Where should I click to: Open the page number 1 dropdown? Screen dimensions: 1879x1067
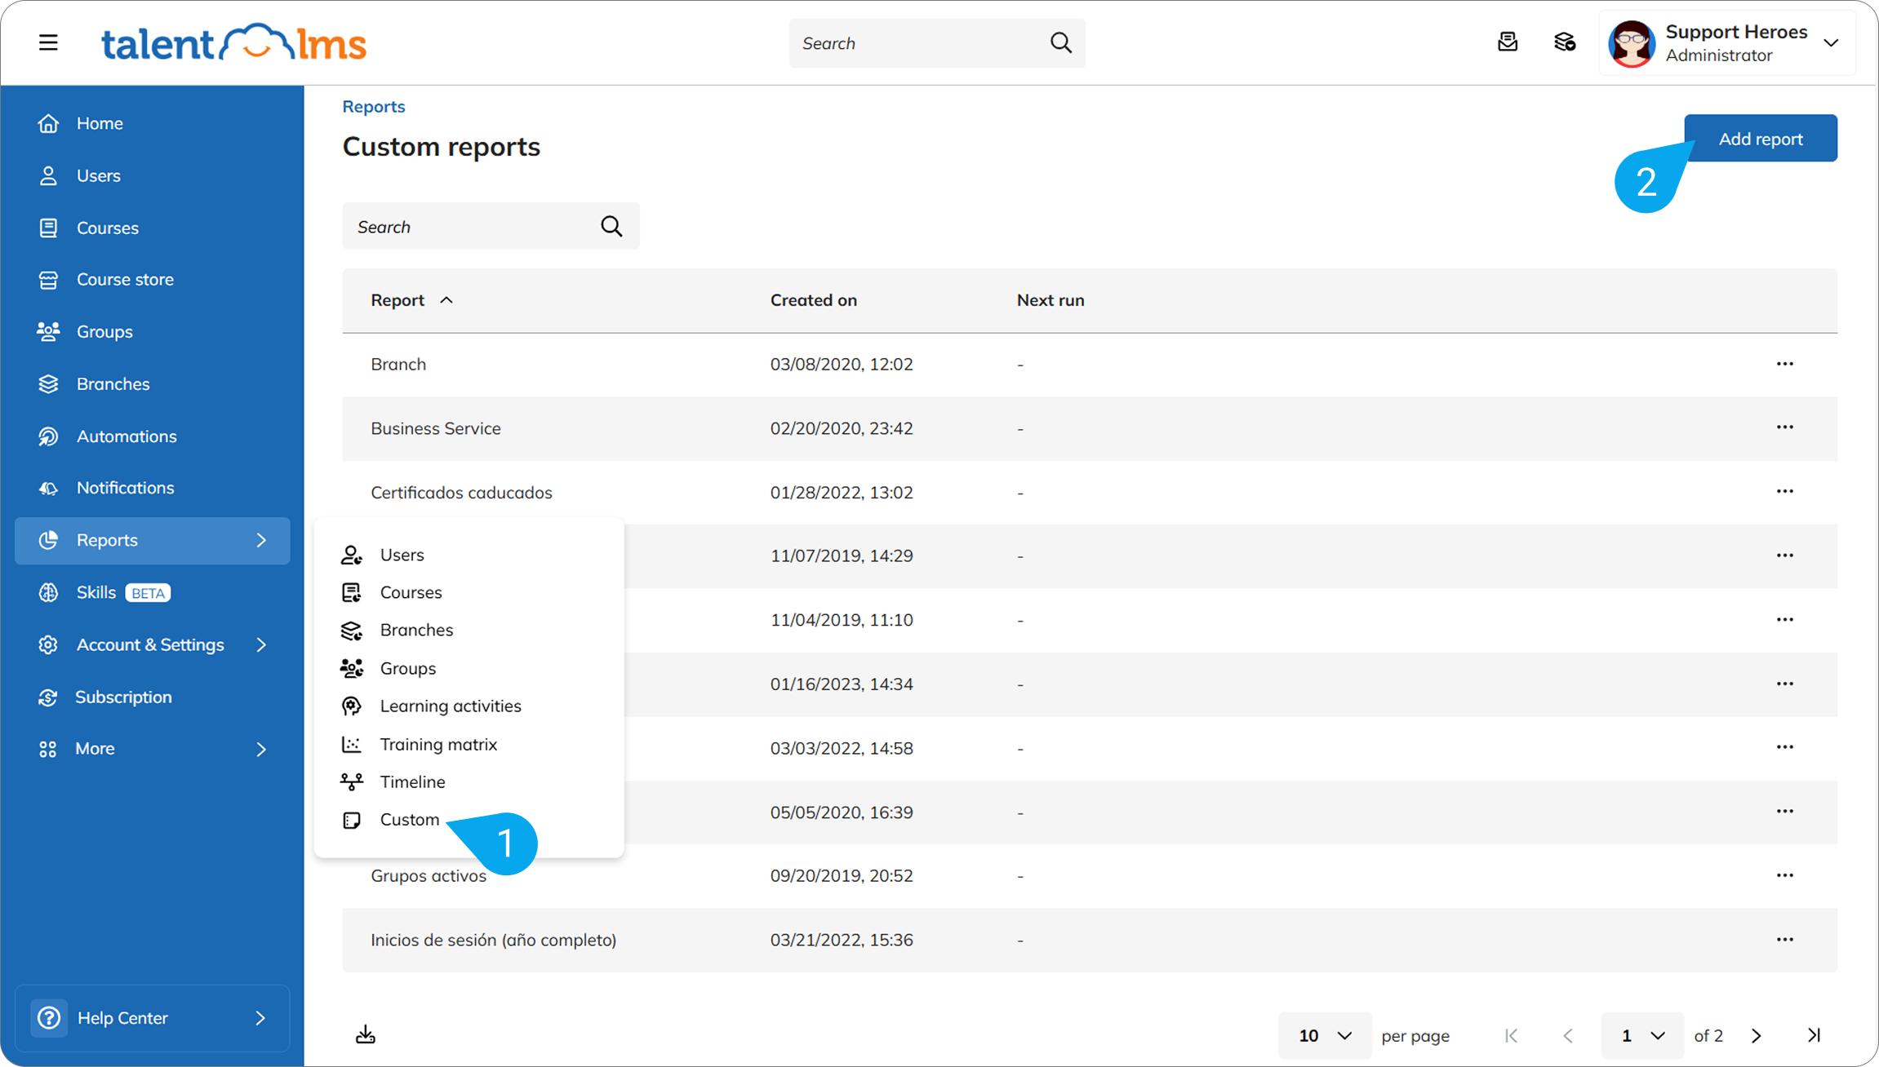pyautogui.click(x=1642, y=1035)
